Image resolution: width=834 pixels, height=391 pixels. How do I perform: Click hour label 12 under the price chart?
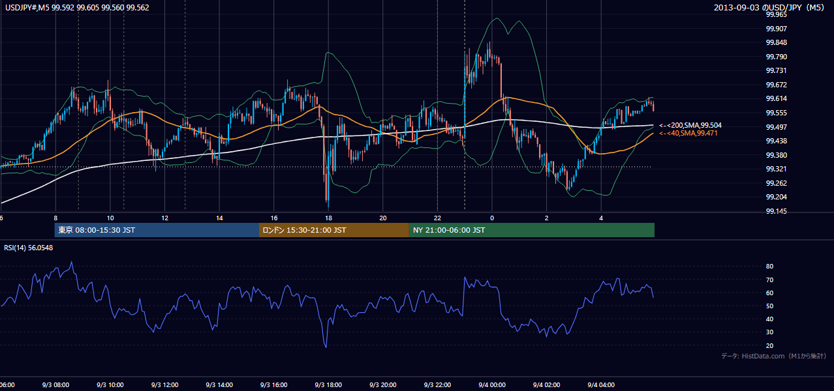(x=165, y=218)
